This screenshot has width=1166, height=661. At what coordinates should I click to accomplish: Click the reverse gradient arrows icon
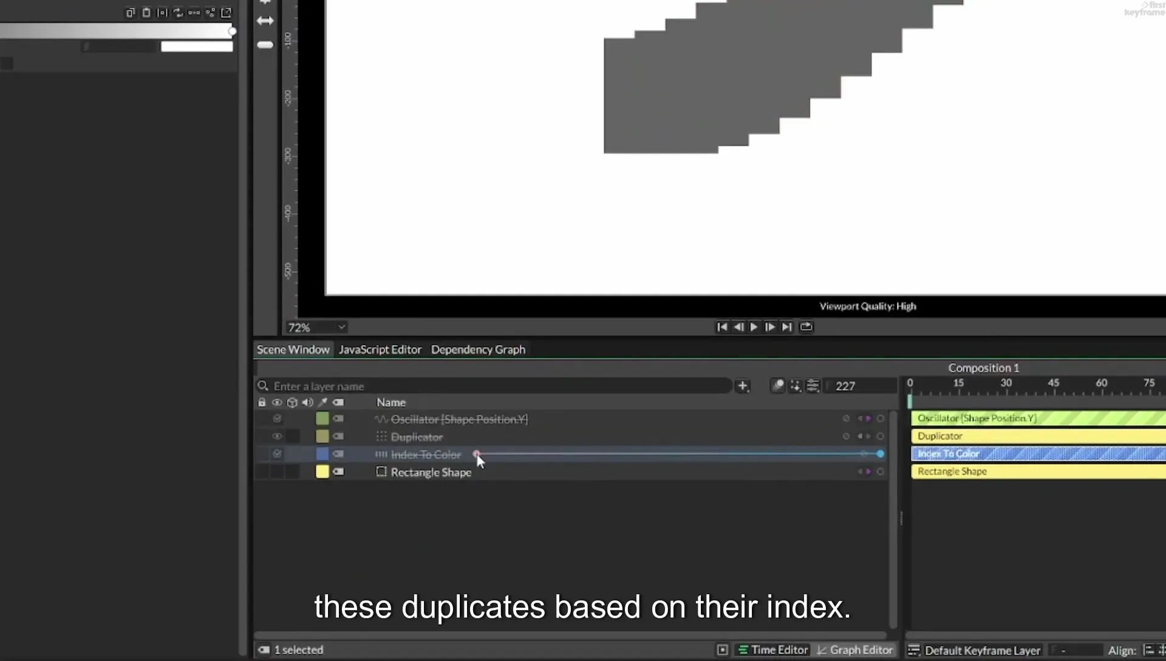(x=178, y=12)
